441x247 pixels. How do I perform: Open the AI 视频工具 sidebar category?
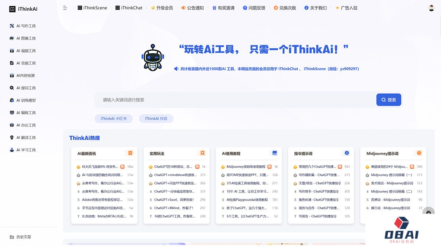click(23, 51)
